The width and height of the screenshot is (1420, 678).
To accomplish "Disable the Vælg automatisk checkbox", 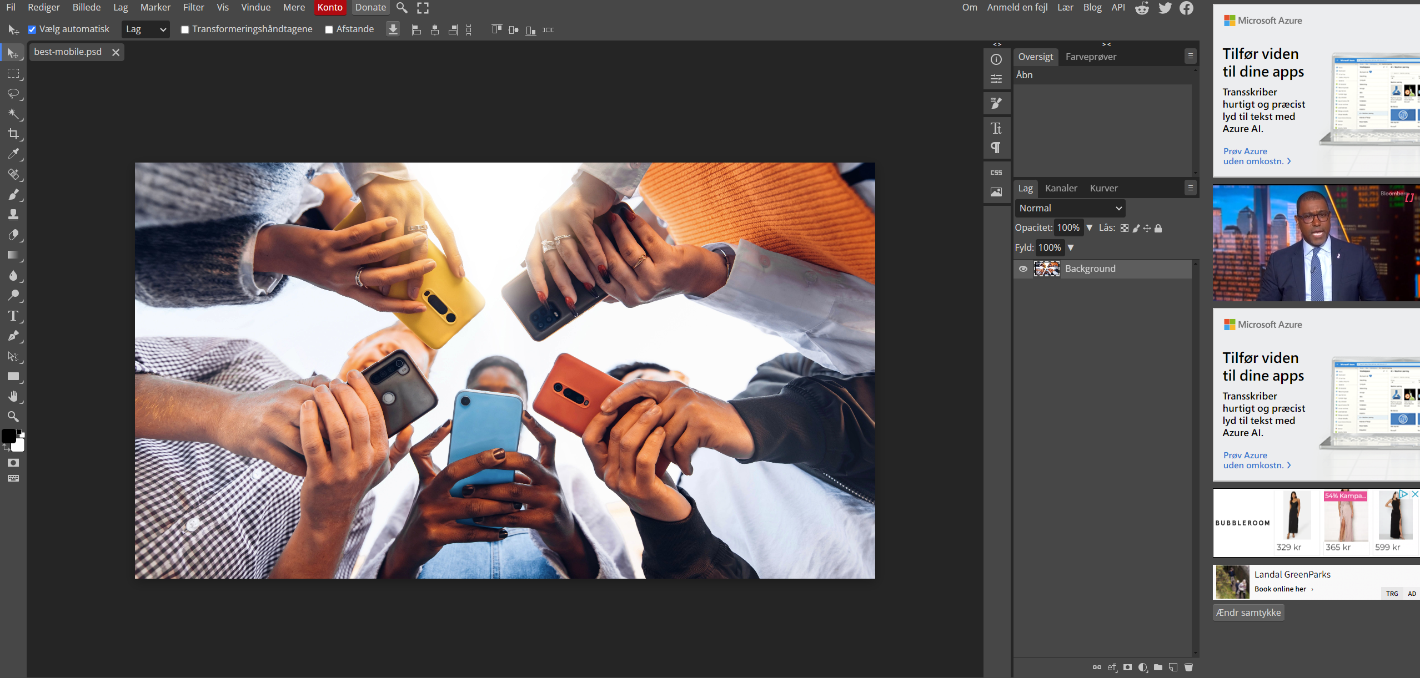I will 32,29.
